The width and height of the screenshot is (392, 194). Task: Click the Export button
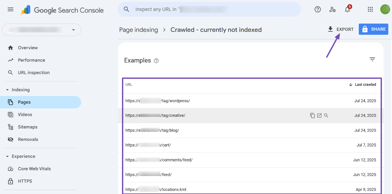[x=341, y=29]
